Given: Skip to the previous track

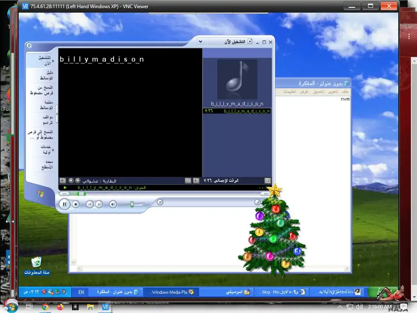Looking at the screenshot, I should (90, 205).
